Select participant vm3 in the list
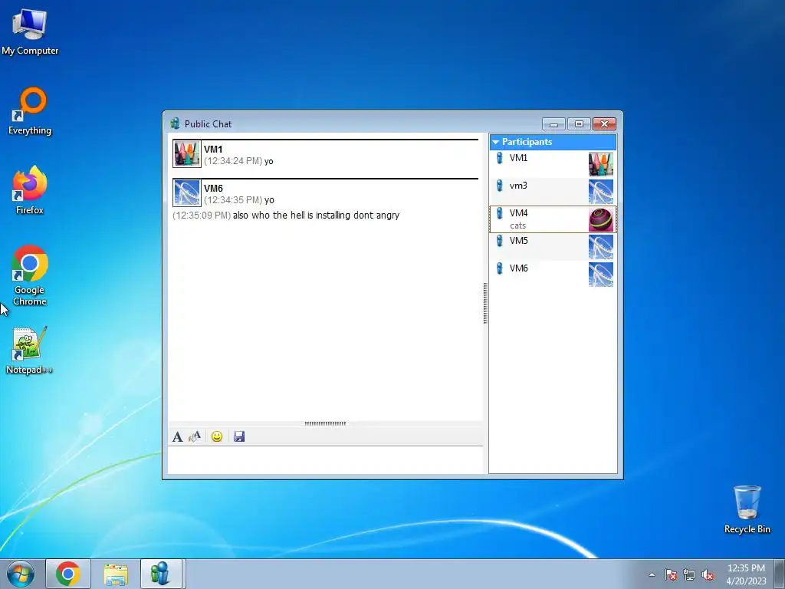The height and width of the screenshot is (589, 785). click(553, 191)
